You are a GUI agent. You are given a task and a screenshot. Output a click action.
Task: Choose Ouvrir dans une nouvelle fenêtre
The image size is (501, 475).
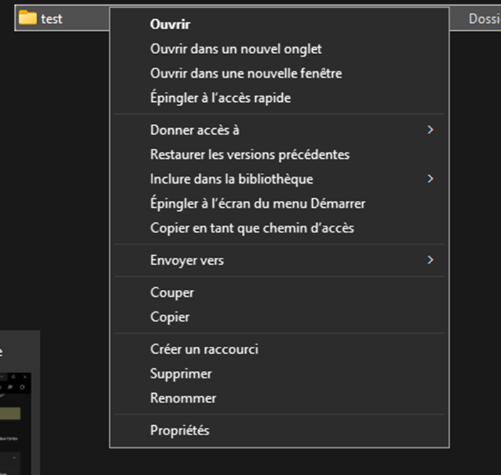279,73
